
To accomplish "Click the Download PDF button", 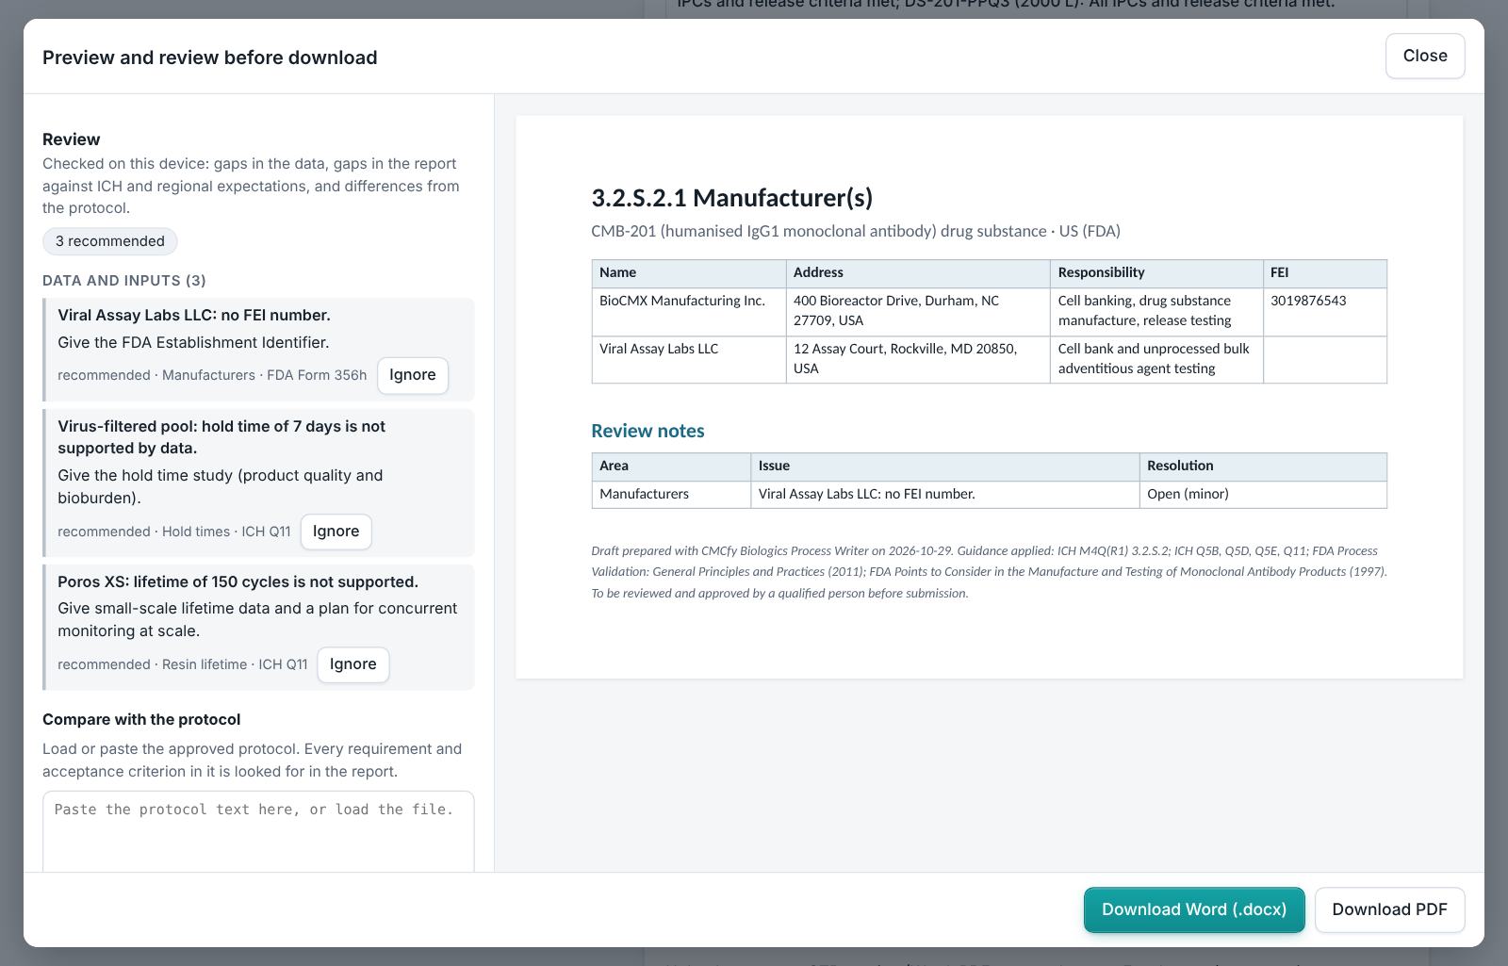I will coord(1389,909).
